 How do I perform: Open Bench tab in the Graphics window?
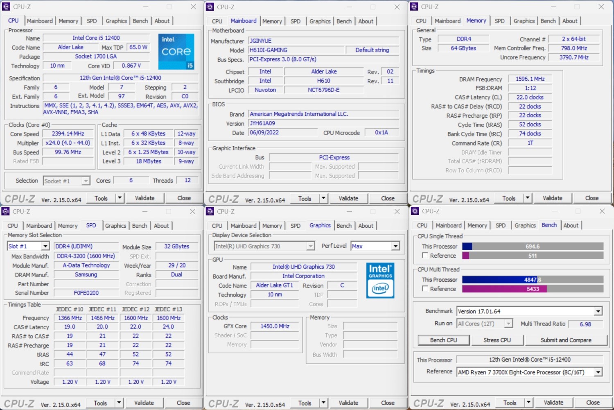pyautogui.click(x=344, y=226)
